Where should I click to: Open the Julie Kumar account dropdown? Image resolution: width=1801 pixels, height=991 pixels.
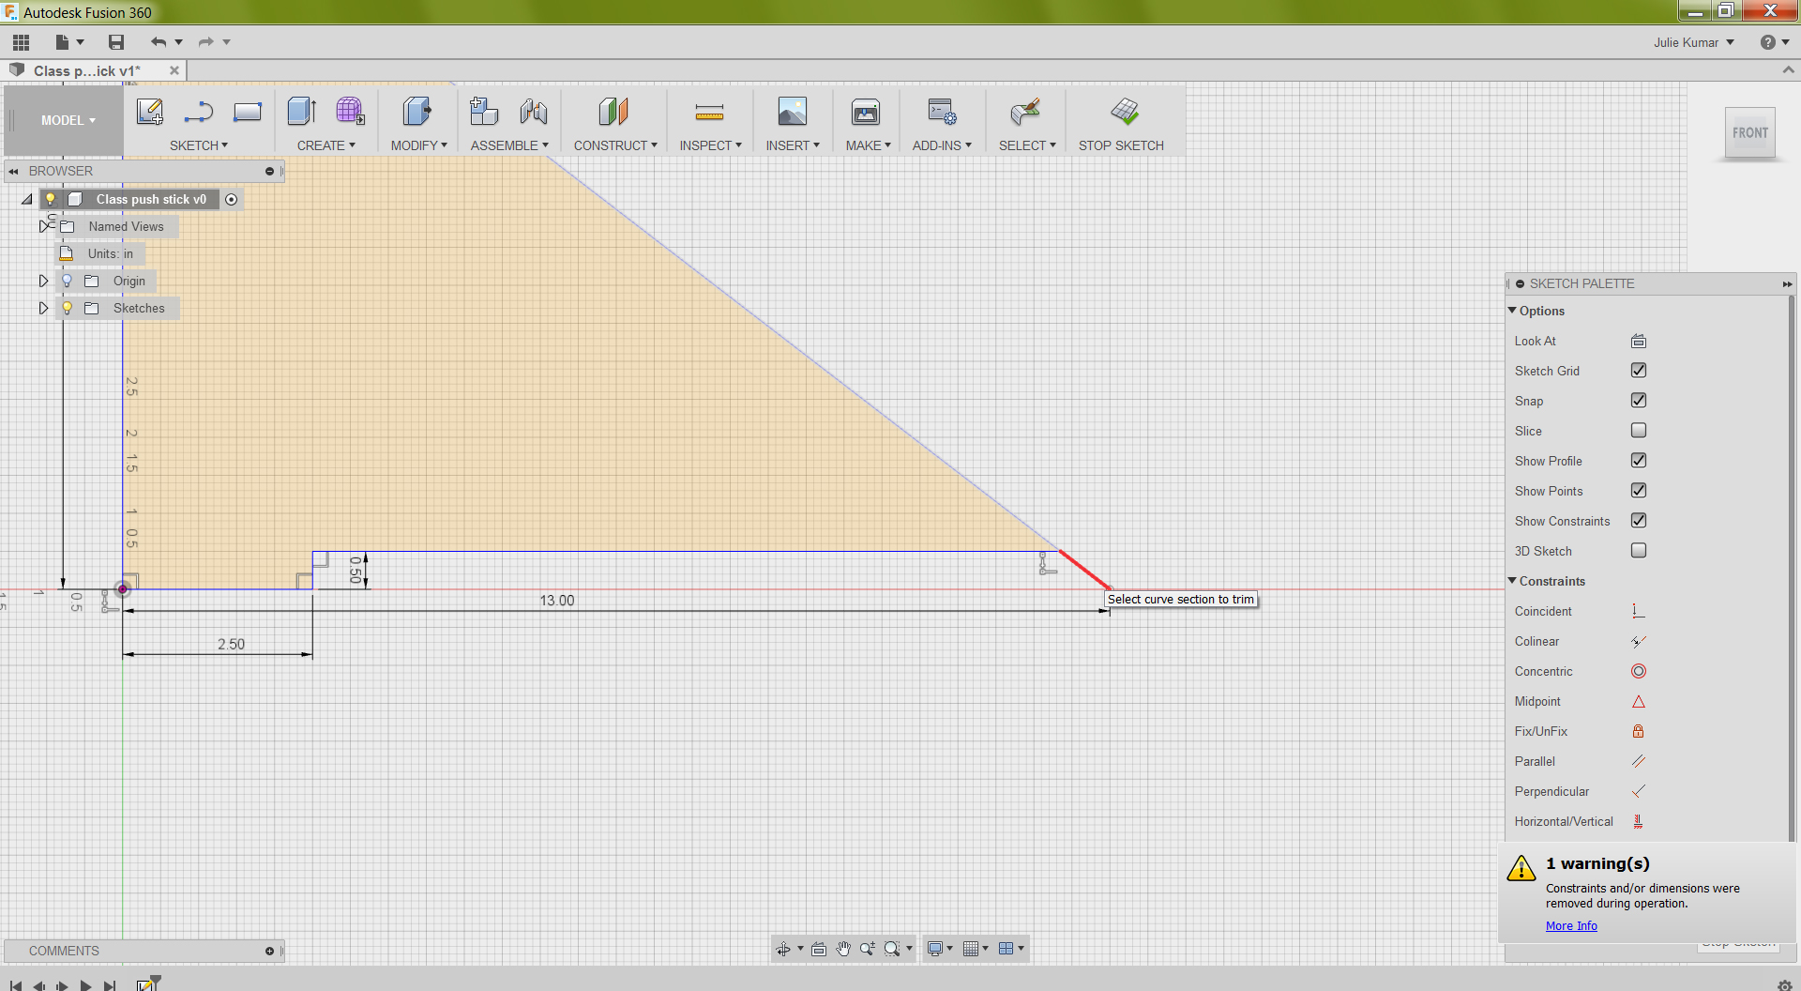1694,42
